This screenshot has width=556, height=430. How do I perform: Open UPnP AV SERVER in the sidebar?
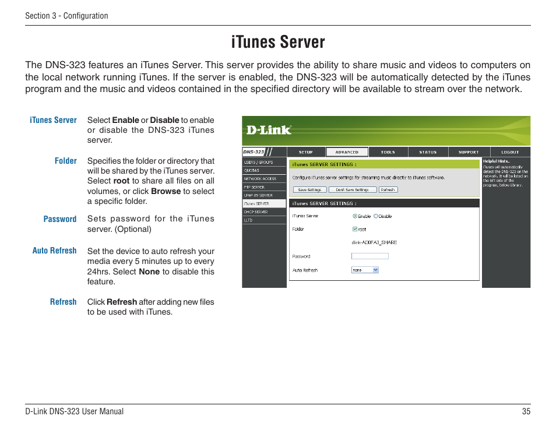click(x=264, y=195)
